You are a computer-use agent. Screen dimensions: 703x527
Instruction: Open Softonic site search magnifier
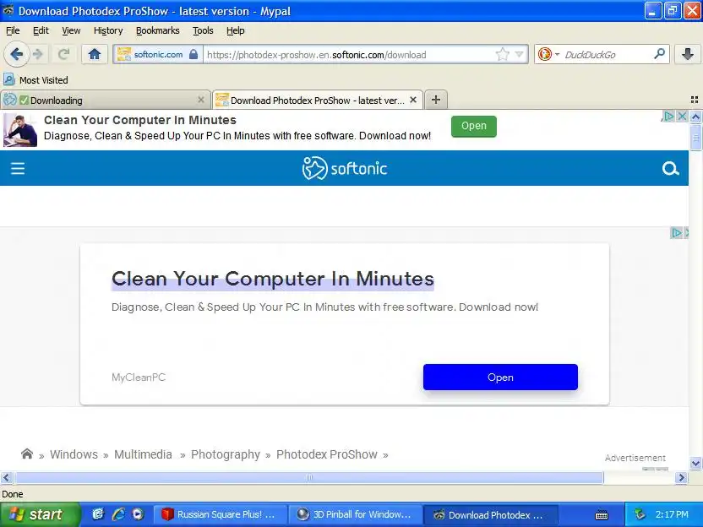click(670, 169)
